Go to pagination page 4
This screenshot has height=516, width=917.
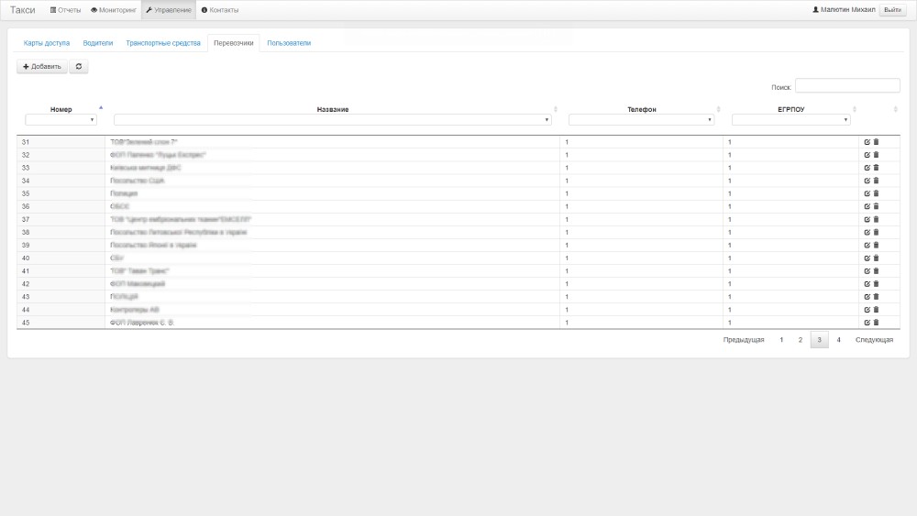pyautogui.click(x=839, y=340)
